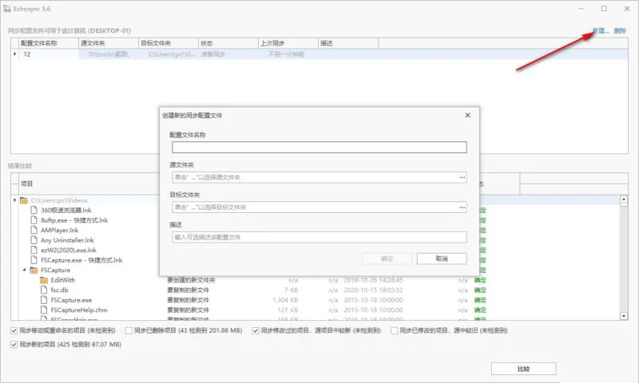The width and height of the screenshot is (639, 383).
Task: Click the profile name cell '12'
Action: pos(49,53)
